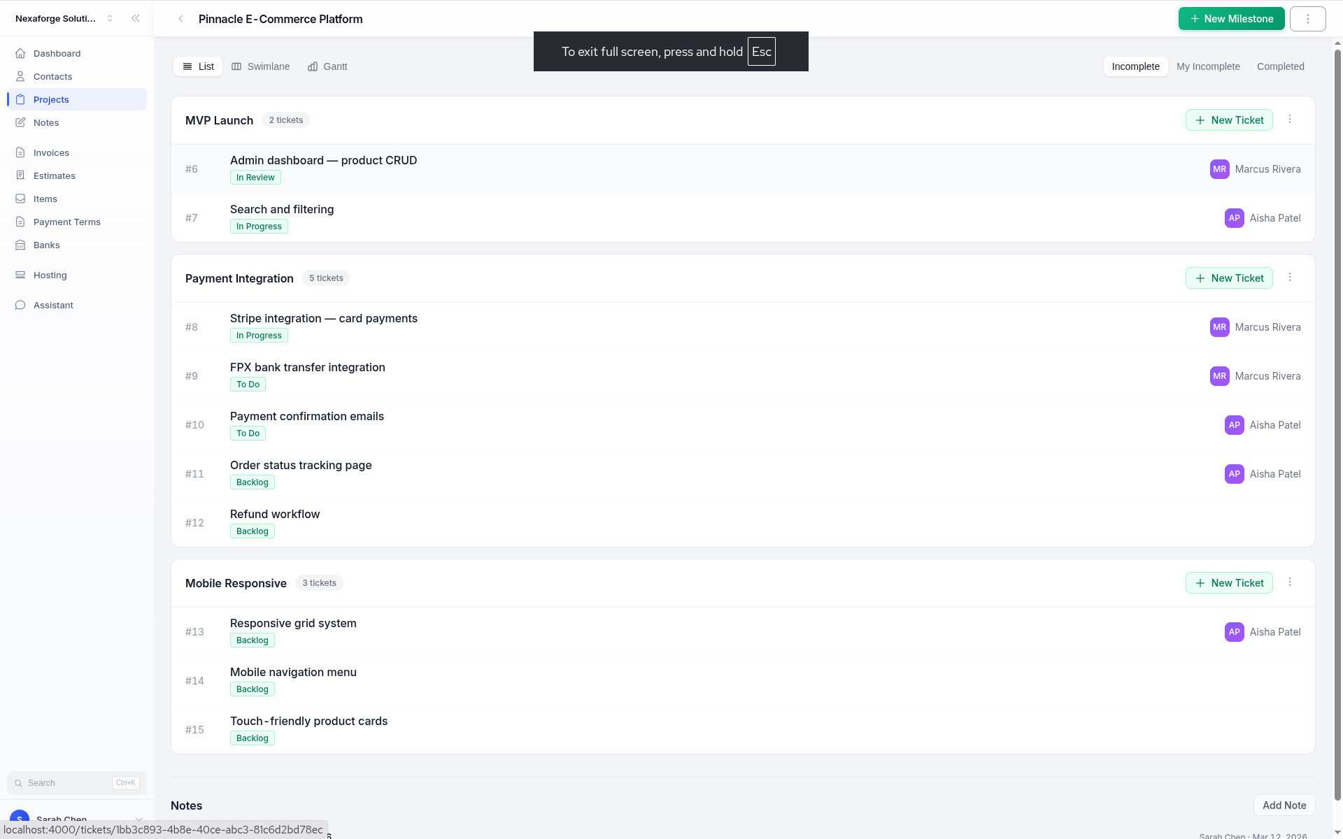Collapse the left sidebar
The image size is (1343, 839).
[x=136, y=18]
